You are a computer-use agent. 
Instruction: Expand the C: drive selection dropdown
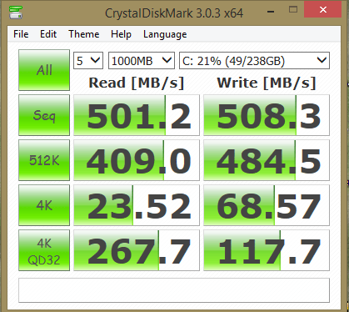point(254,60)
